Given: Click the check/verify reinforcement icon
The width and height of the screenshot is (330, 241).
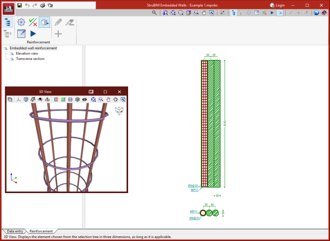Looking at the screenshot, I should pyautogui.click(x=33, y=22).
